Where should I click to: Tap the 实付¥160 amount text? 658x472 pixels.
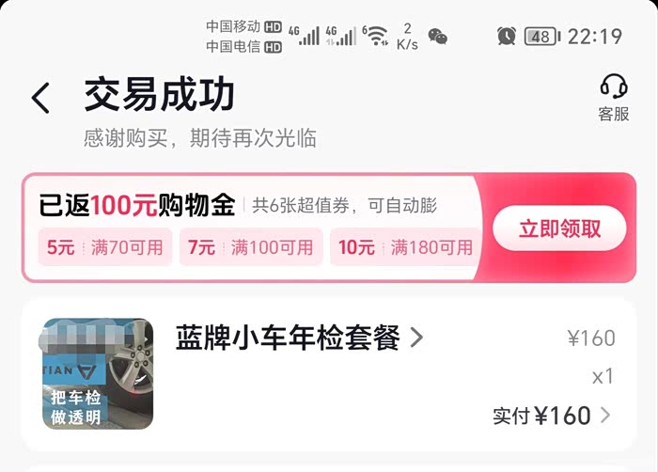pyautogui.click(x=541, y=416)
